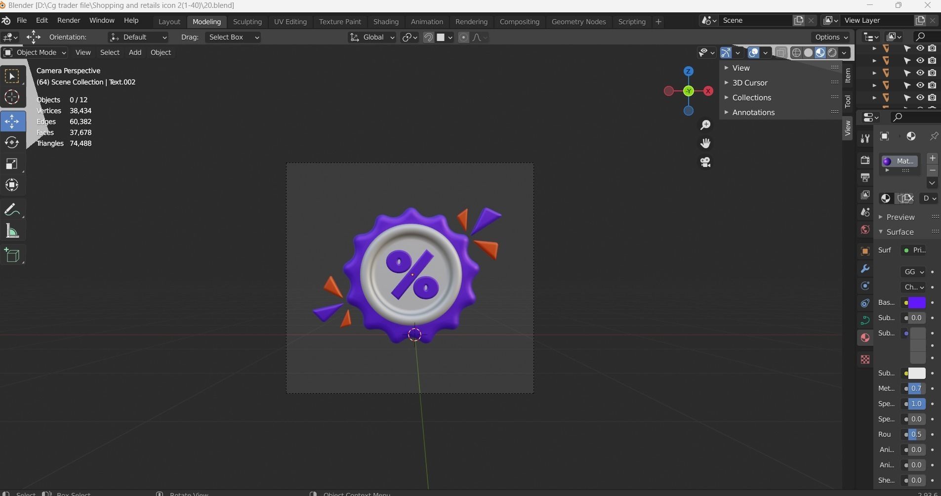Image resolution: width=941 pixels, height=496 pixels.
Task: Open the Item sidebar tab
Action: (848, 75)
